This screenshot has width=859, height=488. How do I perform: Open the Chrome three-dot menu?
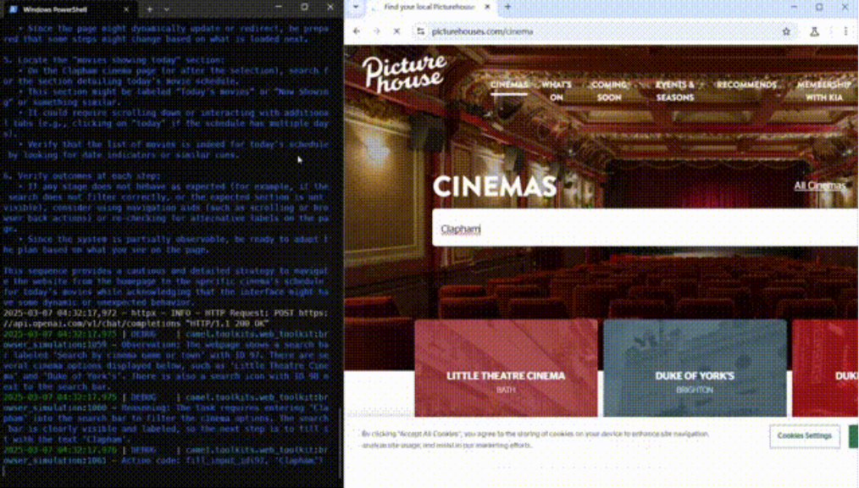(845, 31)
